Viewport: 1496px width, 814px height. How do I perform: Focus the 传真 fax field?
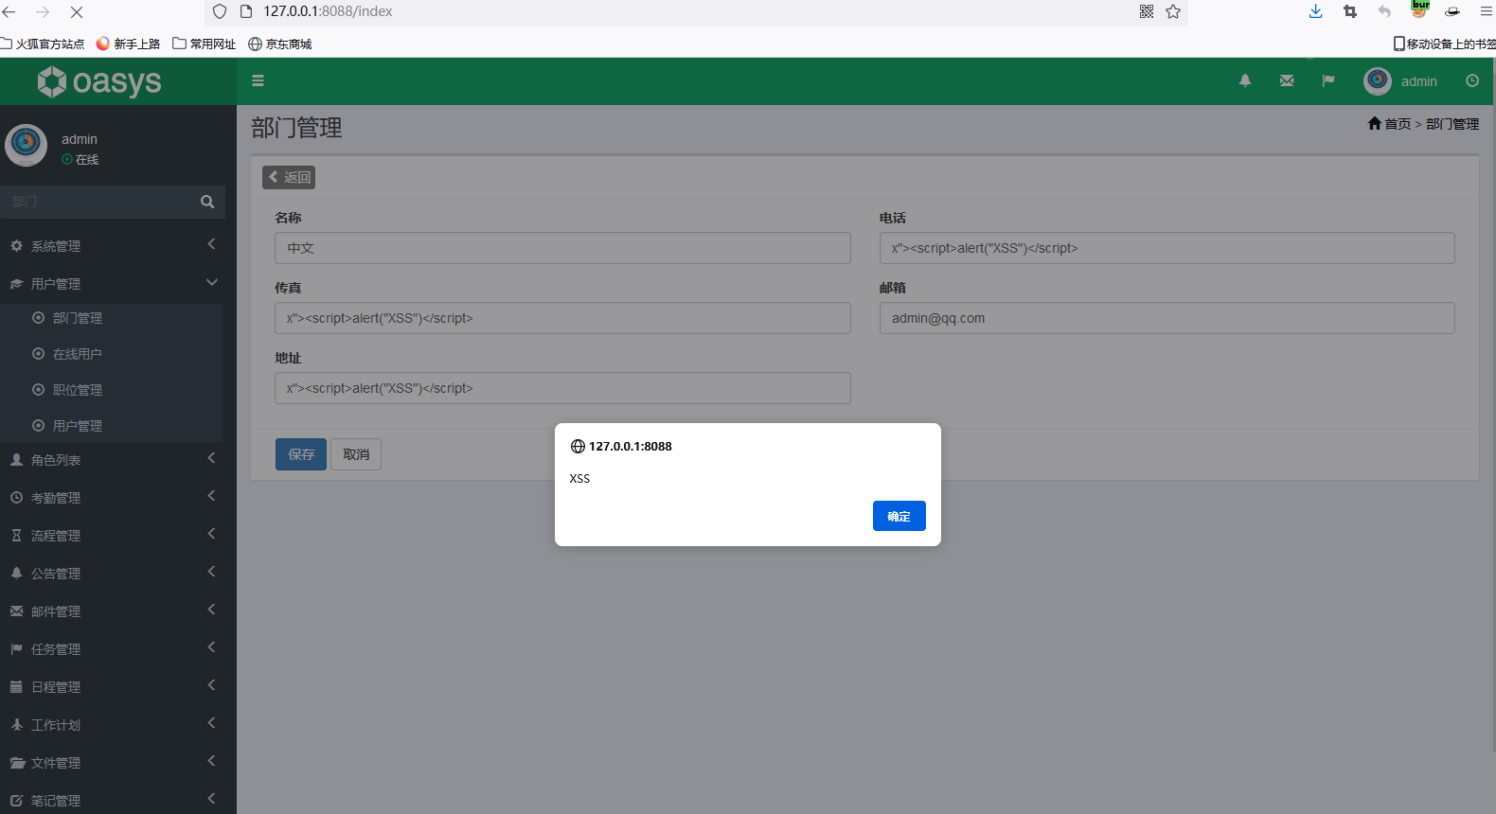tap(562, 318)
